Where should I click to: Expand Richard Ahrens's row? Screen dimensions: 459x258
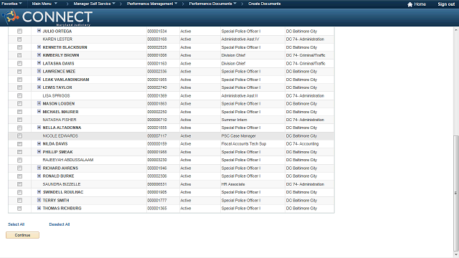coord(39,168)
